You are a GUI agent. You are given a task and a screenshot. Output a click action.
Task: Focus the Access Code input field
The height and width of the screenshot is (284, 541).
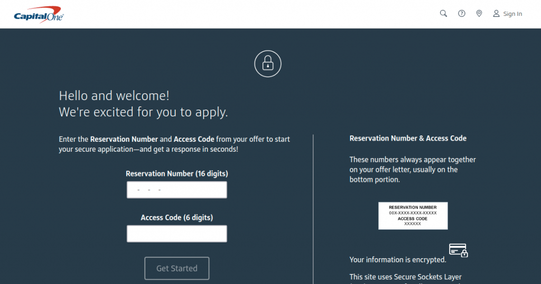point(177,234)
